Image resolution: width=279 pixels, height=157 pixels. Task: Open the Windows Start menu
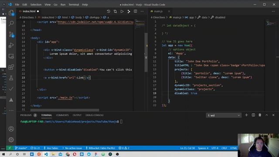tap(3, 154)
